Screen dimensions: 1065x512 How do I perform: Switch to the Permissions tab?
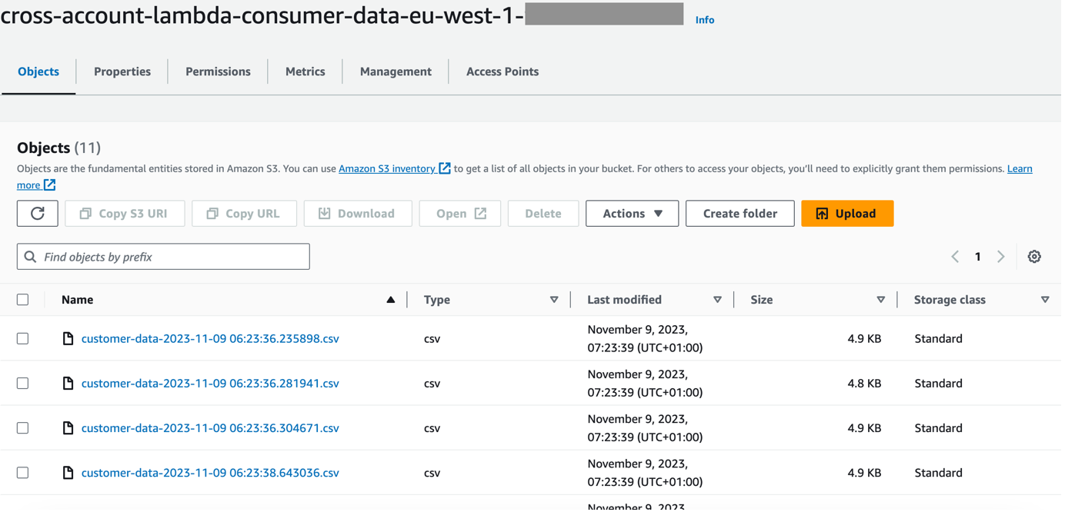[x=218, y=71]
